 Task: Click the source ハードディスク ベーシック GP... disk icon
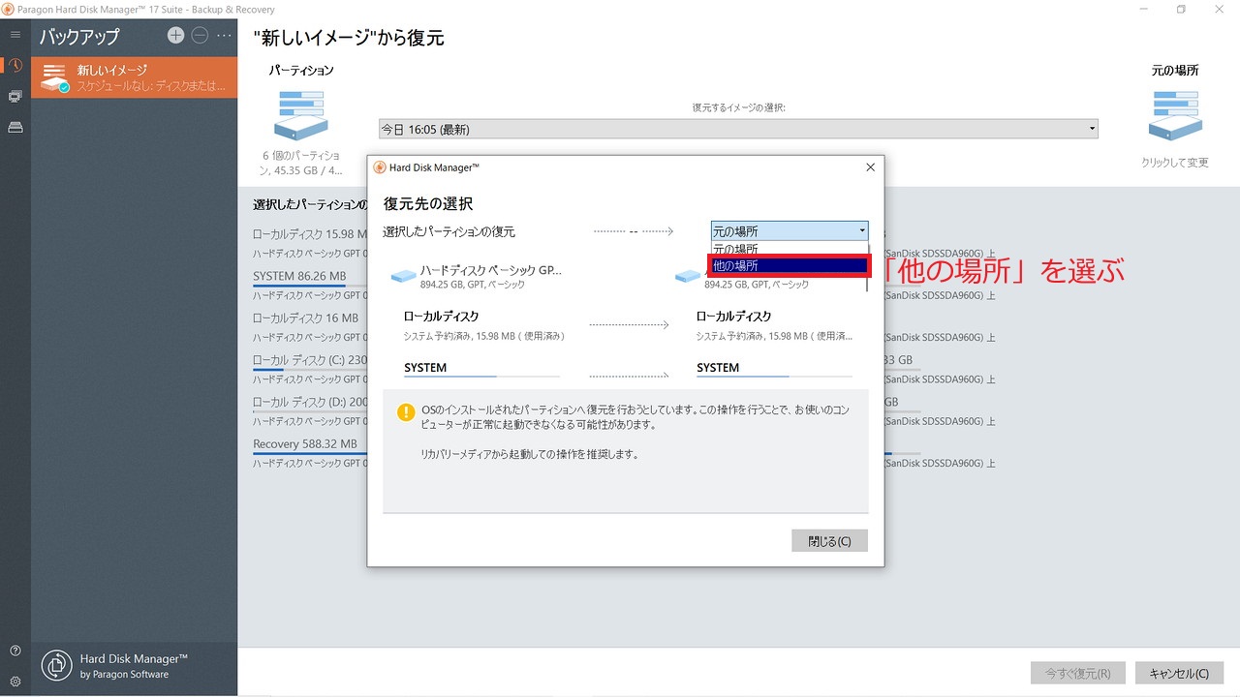pos(403,276)
